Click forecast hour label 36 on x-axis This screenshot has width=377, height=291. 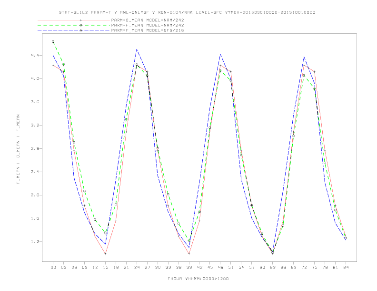click(x=179, y=267)
